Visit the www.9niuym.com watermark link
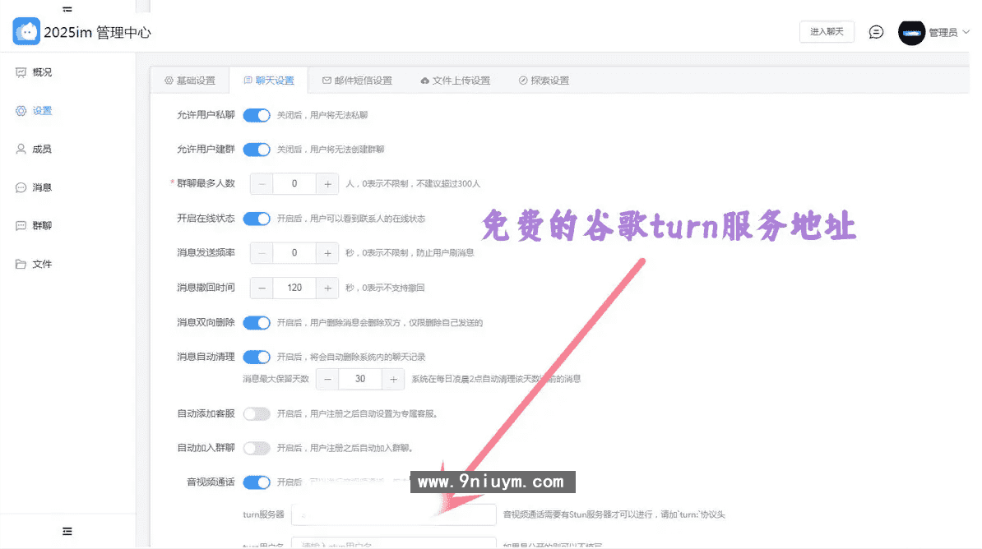 (492, 482)
